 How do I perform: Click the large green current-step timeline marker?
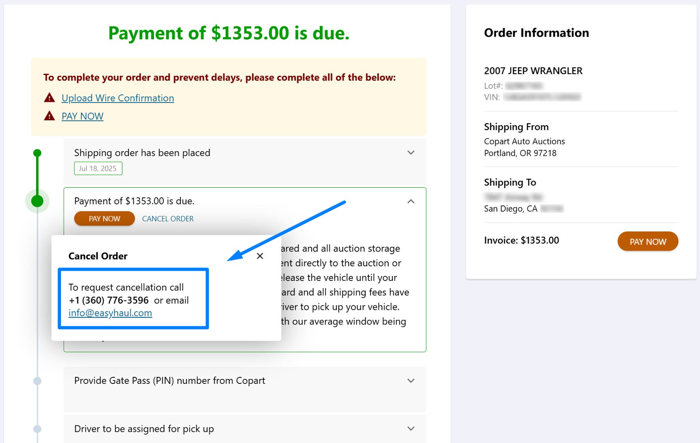pos(37,201)
